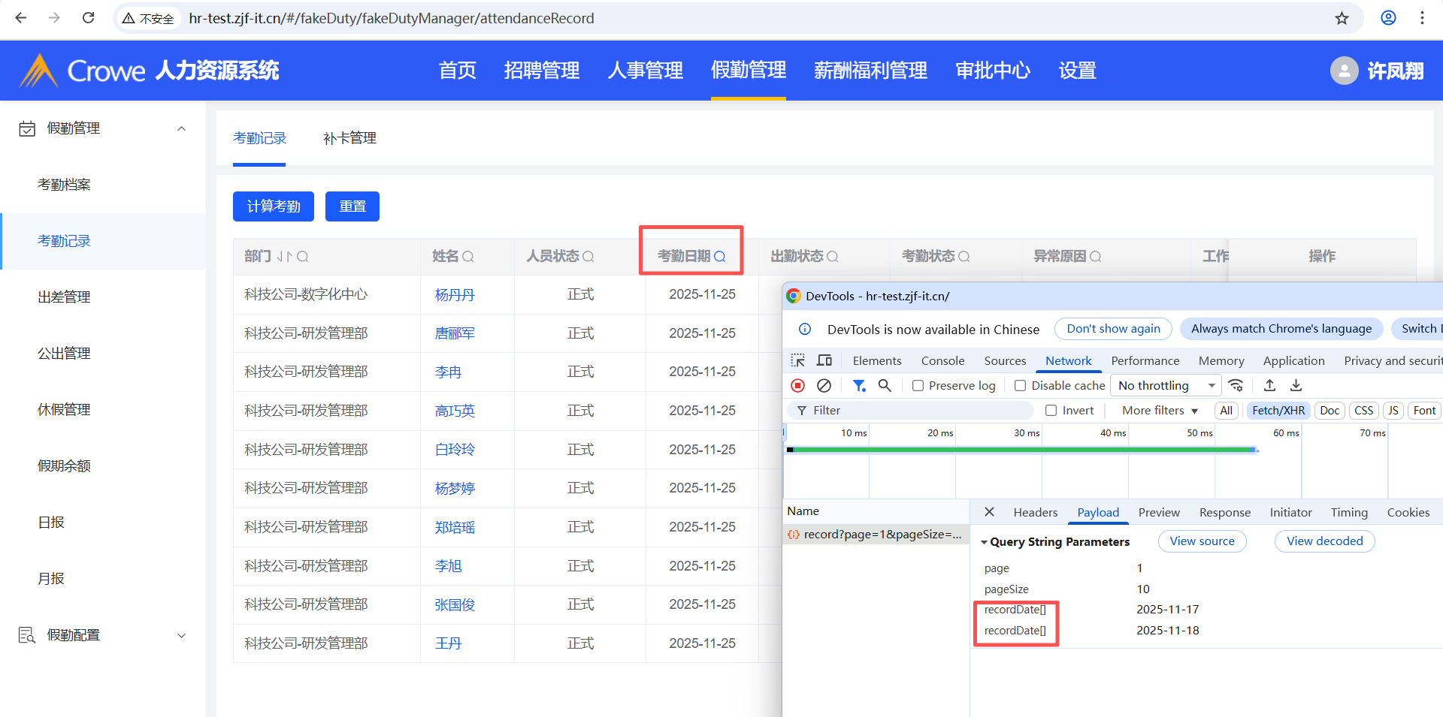This screenshot has width=1443, height=717.
Task: Click the 计算考勤 button
Action: pyautogui.click(x=274, y=206)
